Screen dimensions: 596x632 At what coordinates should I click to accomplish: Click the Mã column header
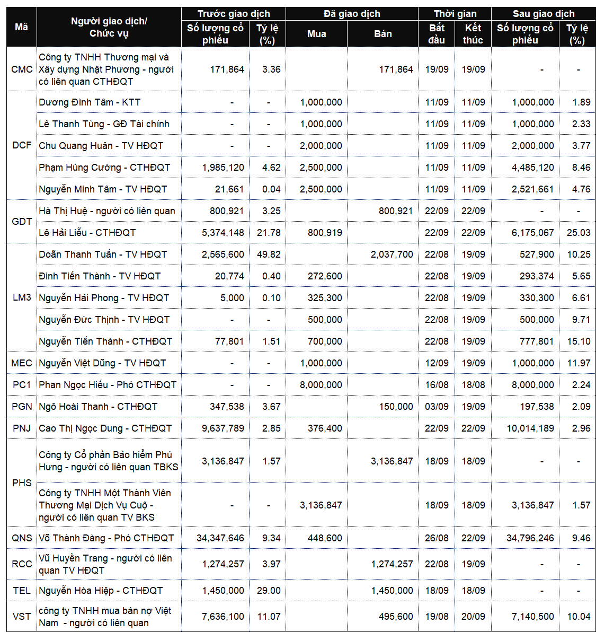click(x=21, y=27)
